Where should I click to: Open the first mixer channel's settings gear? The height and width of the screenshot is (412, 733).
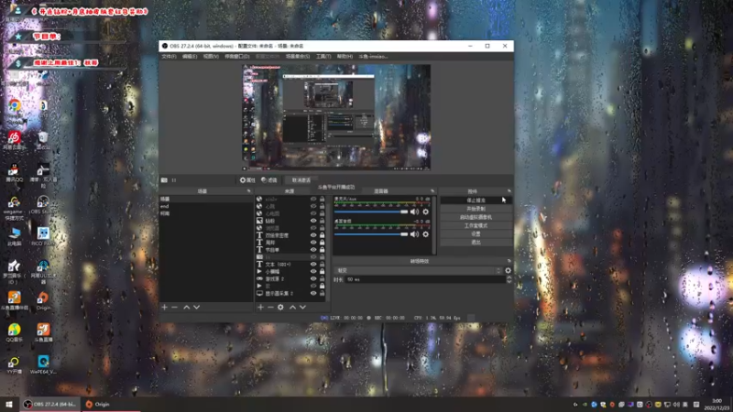tap(425, 211)
